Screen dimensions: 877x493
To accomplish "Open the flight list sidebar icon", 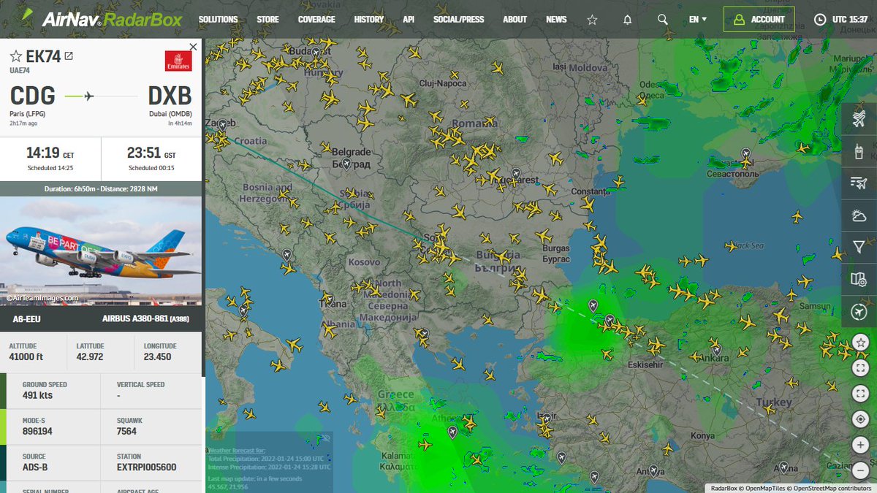I will [x=859, y=184].
